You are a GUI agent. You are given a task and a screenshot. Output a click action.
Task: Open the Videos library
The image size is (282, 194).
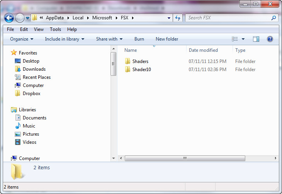coord(29,142)
